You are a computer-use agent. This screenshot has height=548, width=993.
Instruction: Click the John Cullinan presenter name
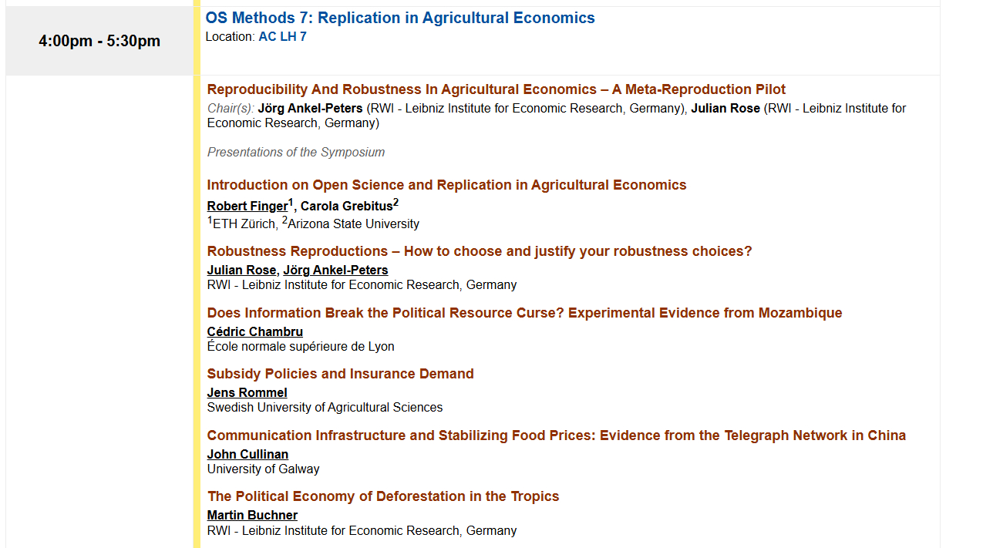(x=247, y=455)
